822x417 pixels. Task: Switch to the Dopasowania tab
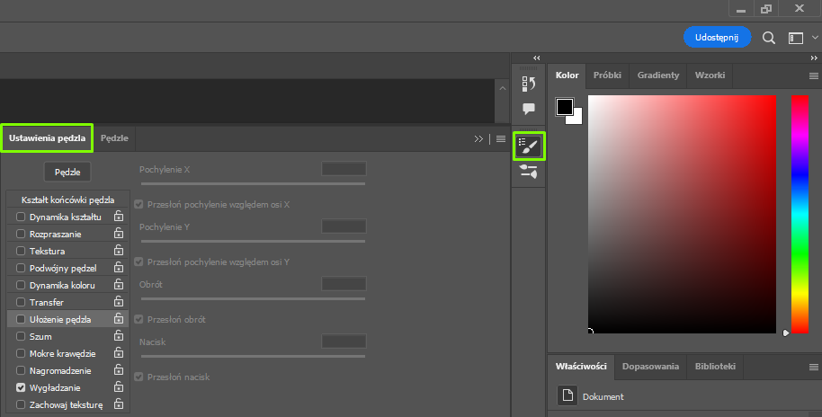[650, 367]
